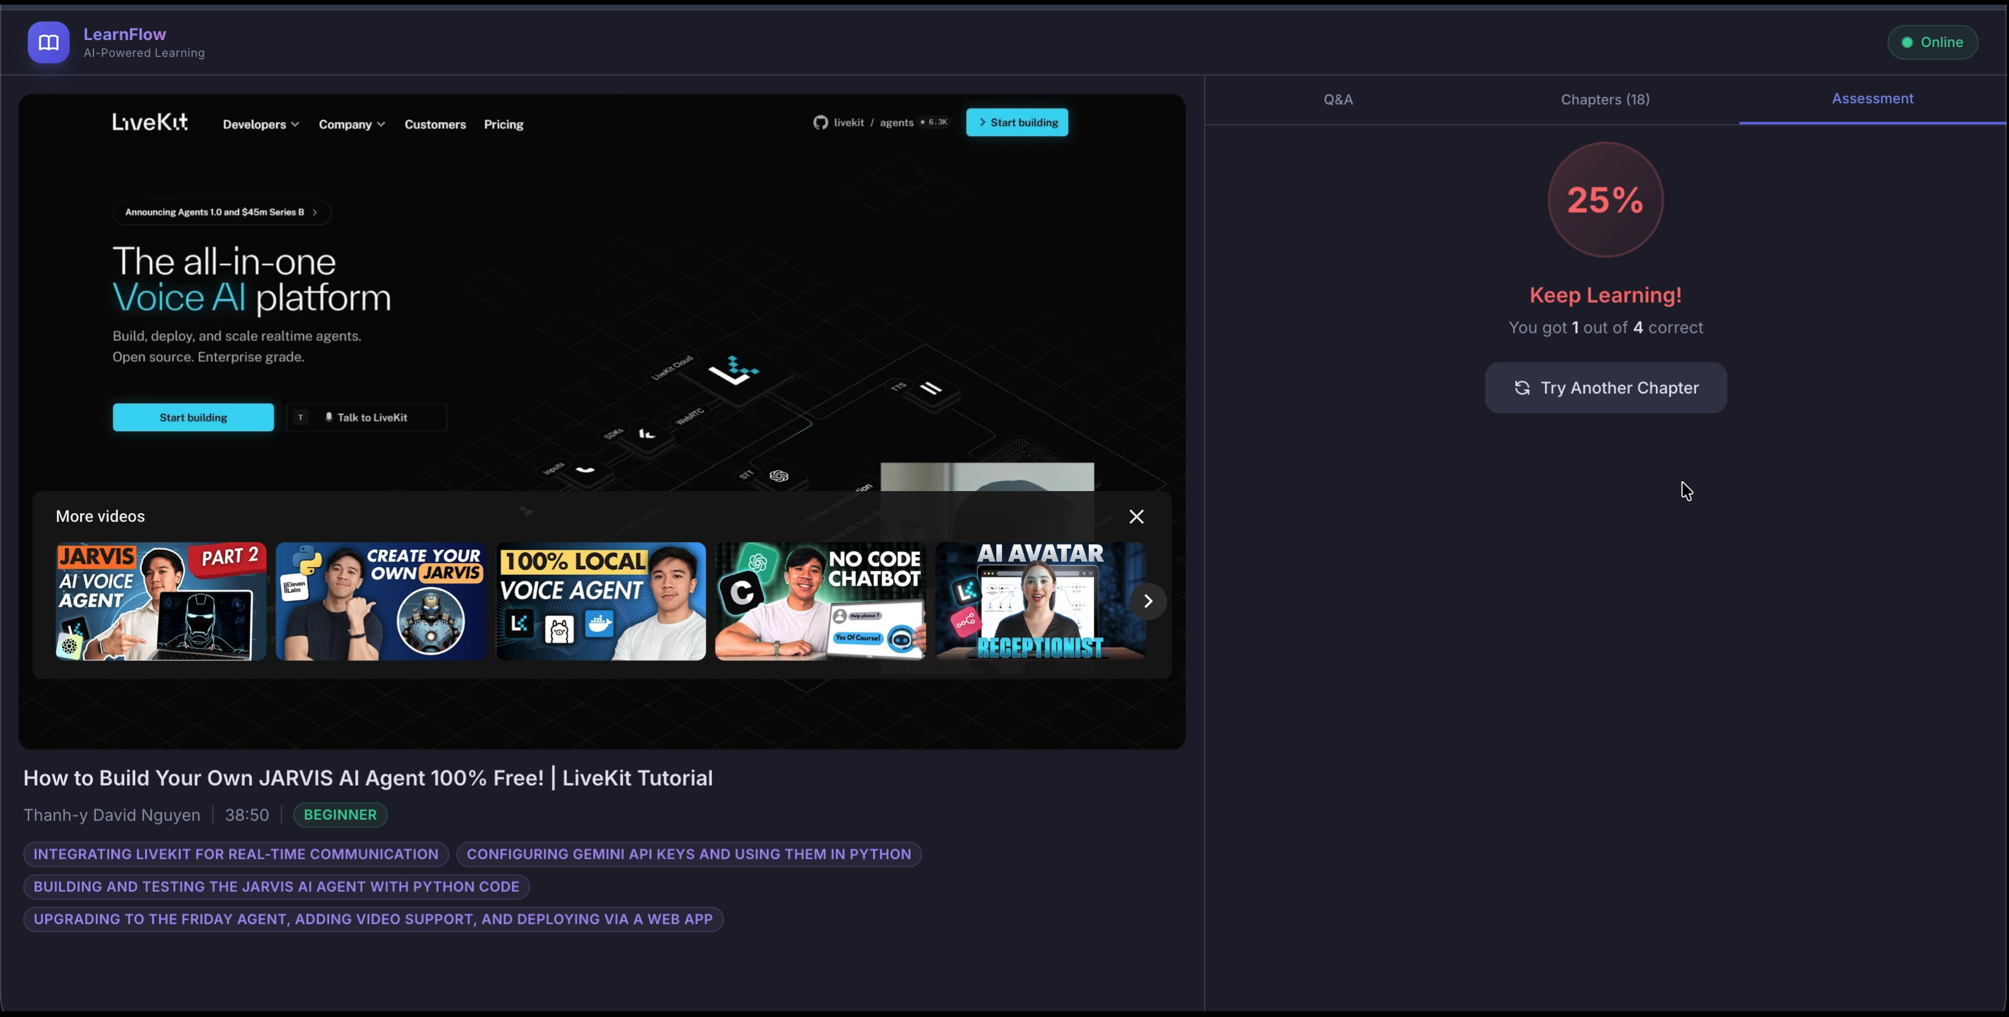Viewport: 2009px width, 1017px height.
Task: Open the Announcing Agents 1.0 banner chevron
Action: pos(315,212)
